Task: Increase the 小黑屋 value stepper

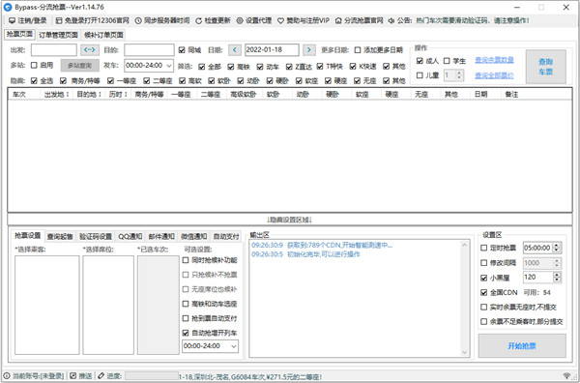Action: tap(558, 275)
